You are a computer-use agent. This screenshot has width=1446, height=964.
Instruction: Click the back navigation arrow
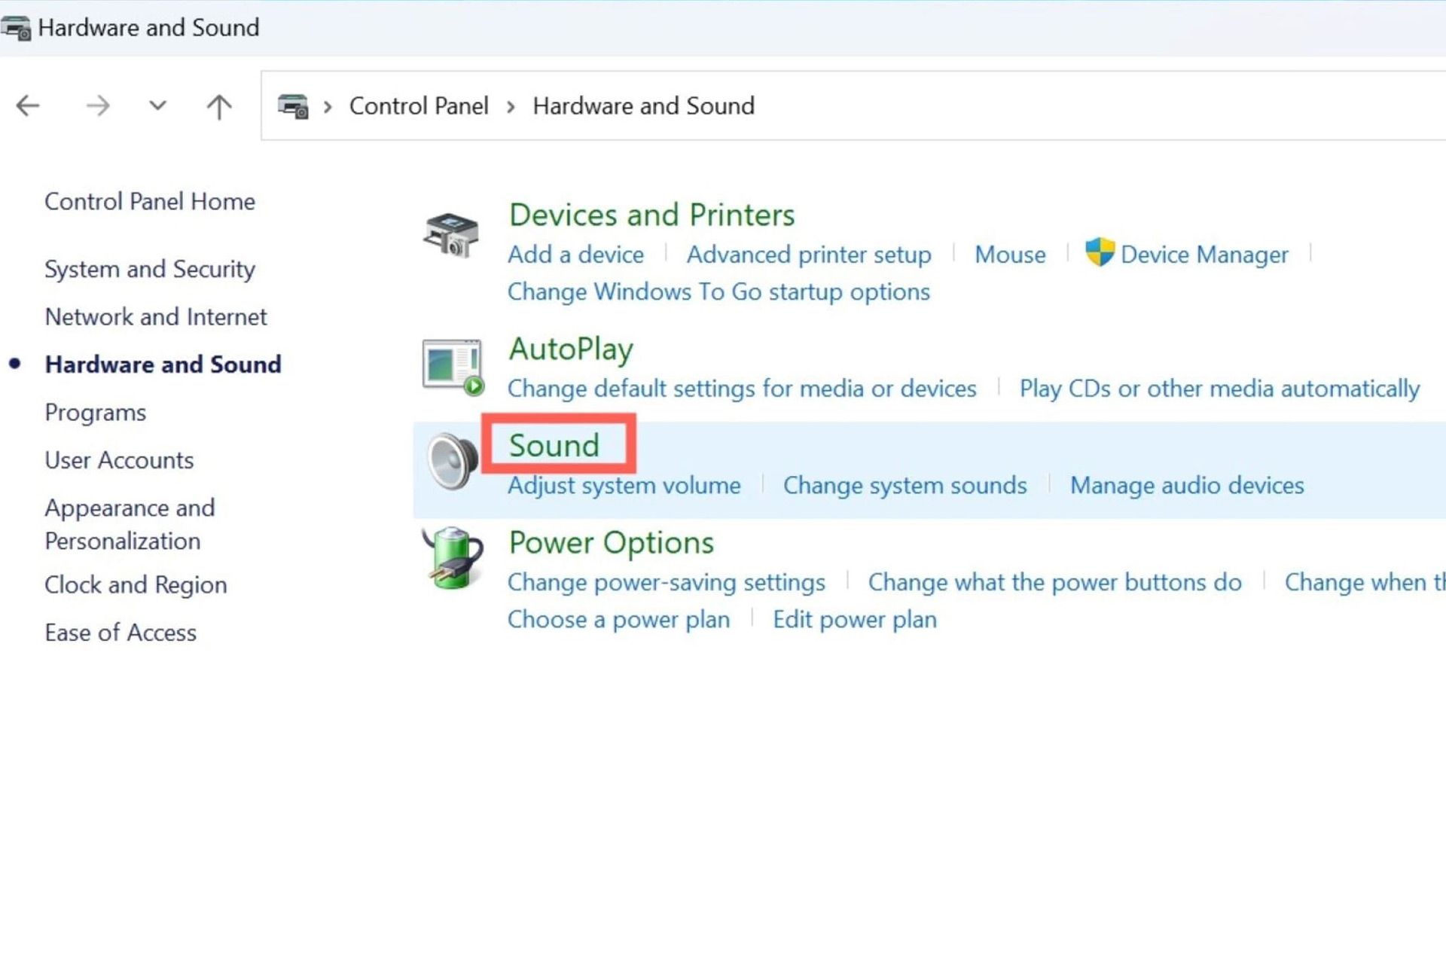28,105
